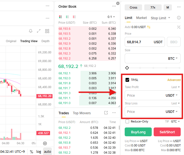This screenshot has height=155, width=184.
Task: Click the transfer funds arrows icon
Action: click(149, 27)
